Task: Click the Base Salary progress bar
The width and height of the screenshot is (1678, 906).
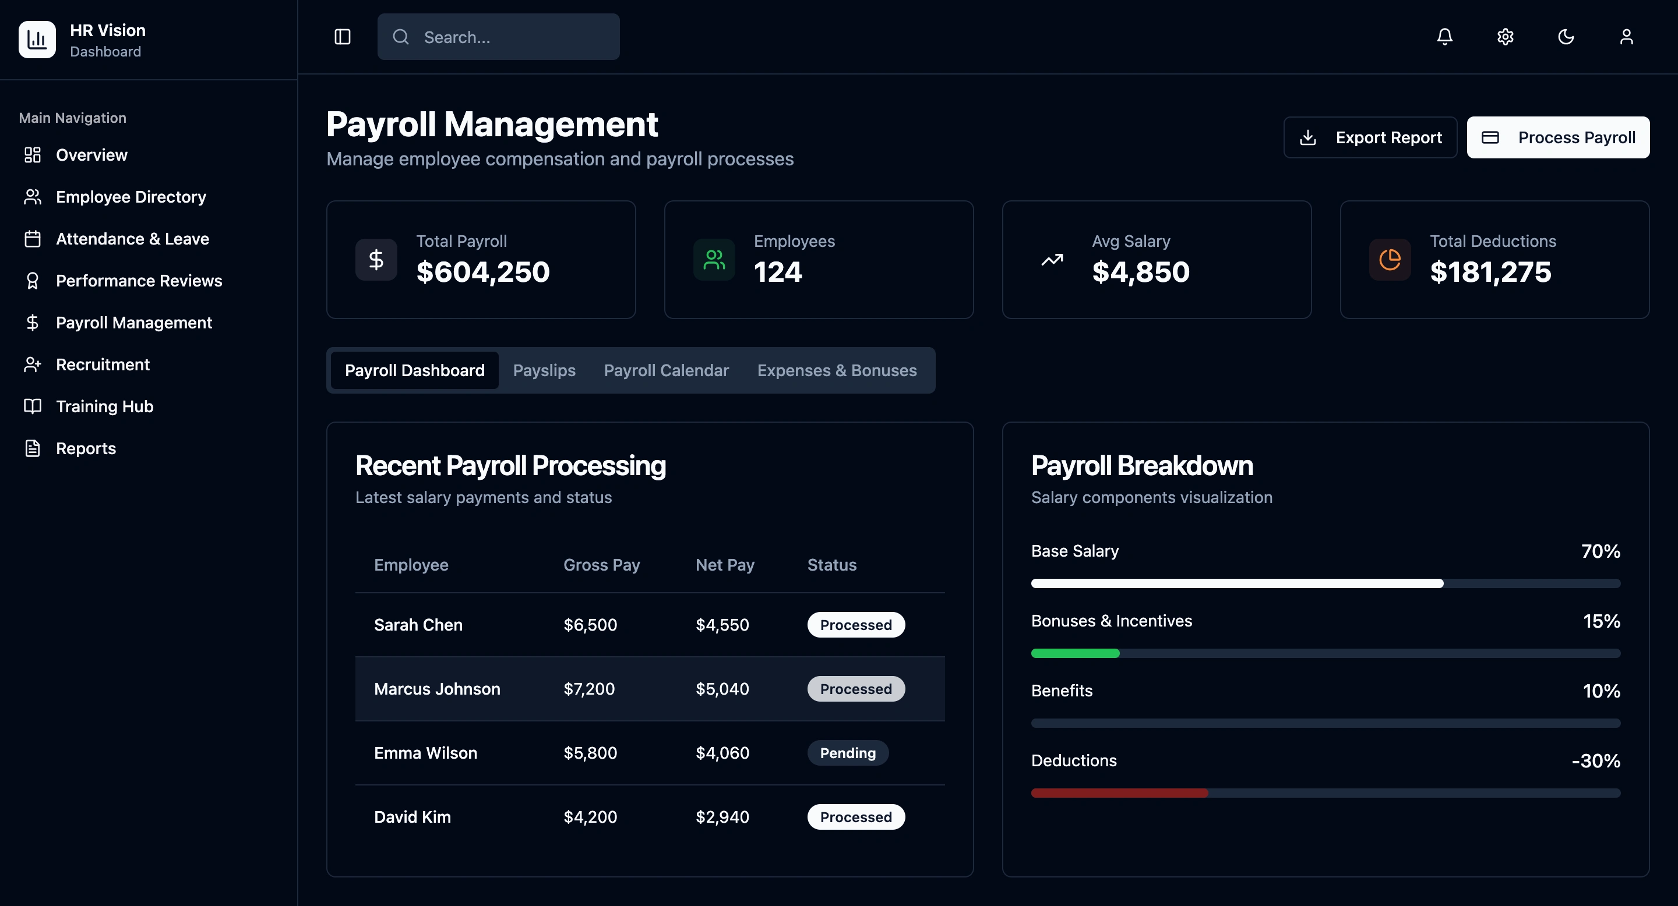Action: (1325, 583)
